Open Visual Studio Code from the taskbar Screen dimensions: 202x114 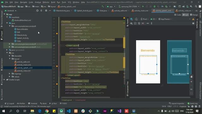[x=68, y=111]
